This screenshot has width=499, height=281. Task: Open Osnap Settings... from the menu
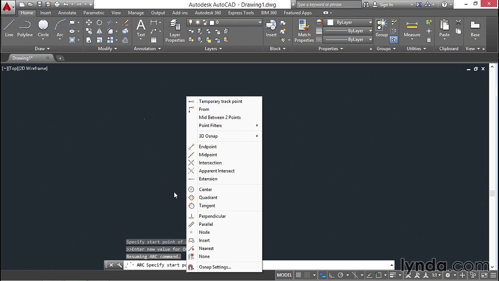[x=224, y=267]
